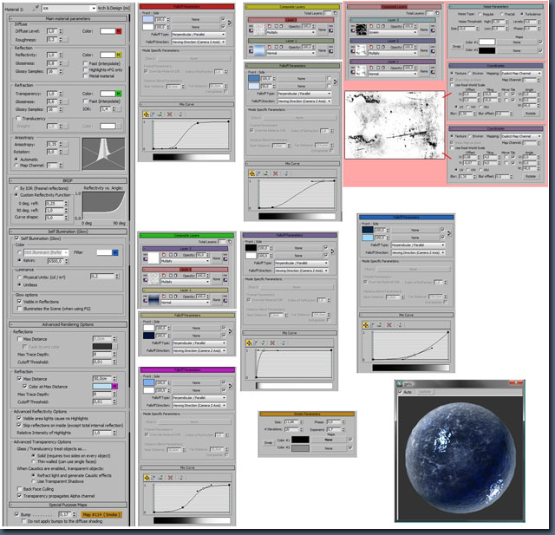555x535 pixels.
Task: Open Layer 3 Screen blend dropdown in pink Composite
Action: click(x=392, y=32)
